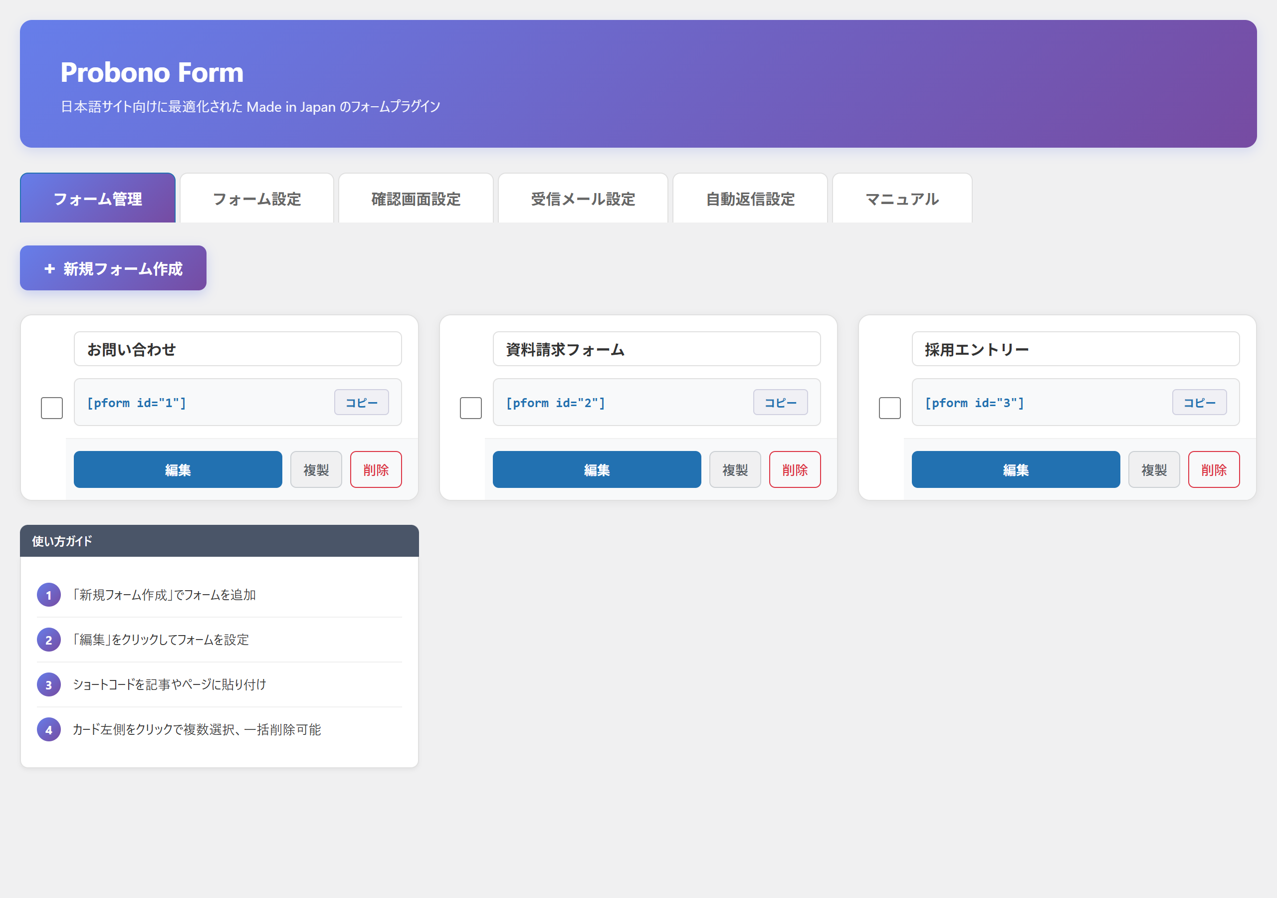Duplicate 資料請求フォーム with 複製

(735, 469)
